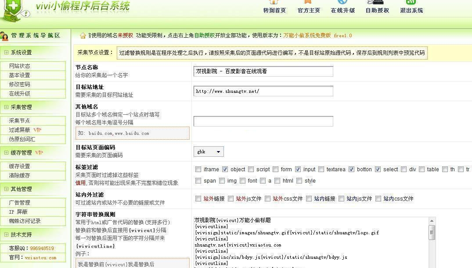Click 万能小偷系统免费版 version link
472x268 pixels.
pos(307,35)
